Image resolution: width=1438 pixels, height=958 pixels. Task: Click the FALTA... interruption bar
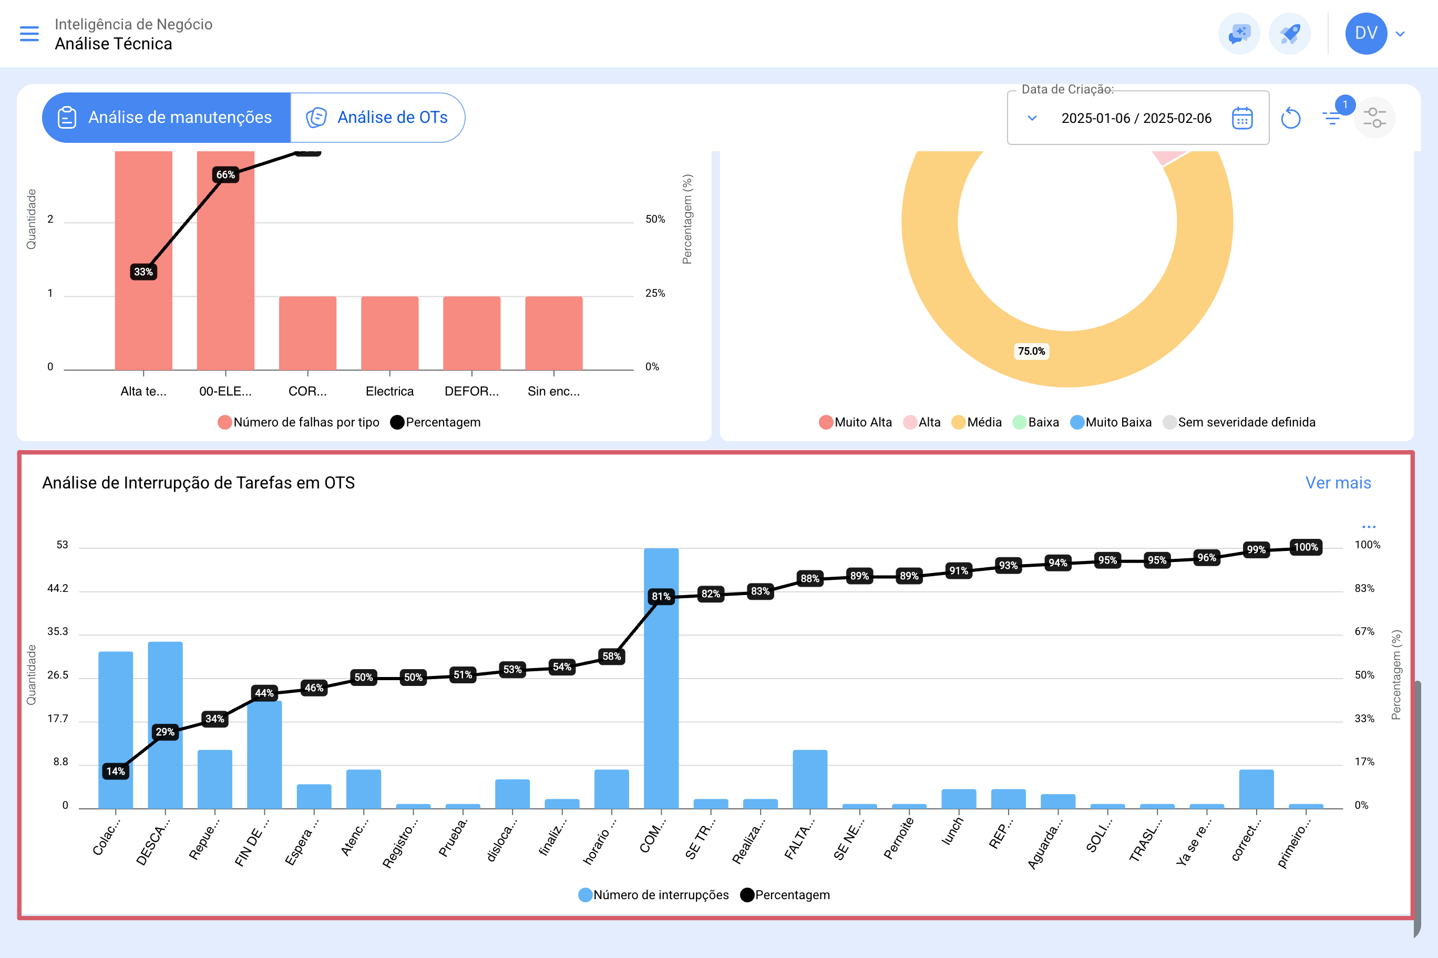point(810,779)
